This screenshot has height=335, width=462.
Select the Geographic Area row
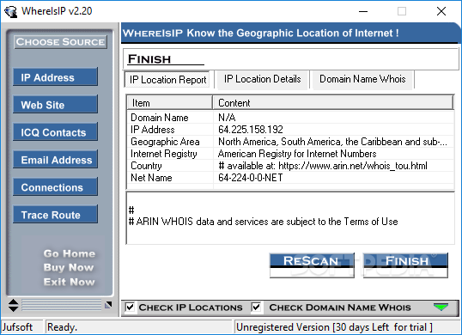point(290,142)
